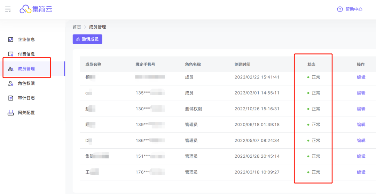The width and height of the screenshot is (376, 194).
Task: Edit the member created 2023/02/22
Action: [x=361, y=77]
